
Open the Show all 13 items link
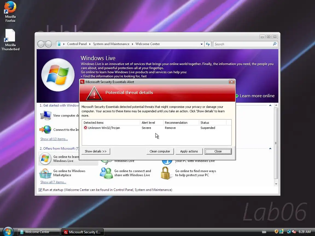click(x=54, y=139)
